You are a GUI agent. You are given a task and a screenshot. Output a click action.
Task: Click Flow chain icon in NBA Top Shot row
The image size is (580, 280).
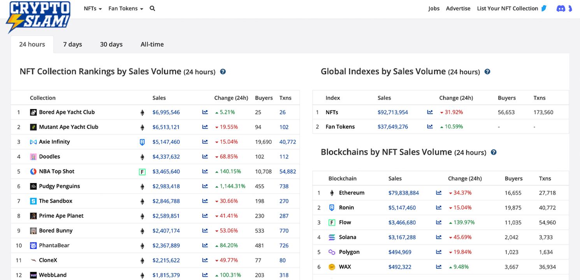(x=142, y=171)
